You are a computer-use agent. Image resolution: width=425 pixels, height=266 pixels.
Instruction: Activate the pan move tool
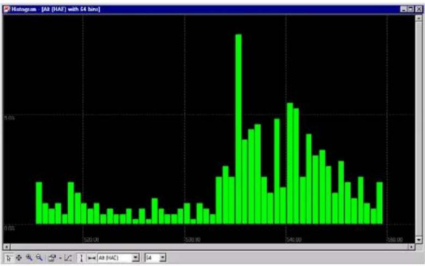(19, 258)
